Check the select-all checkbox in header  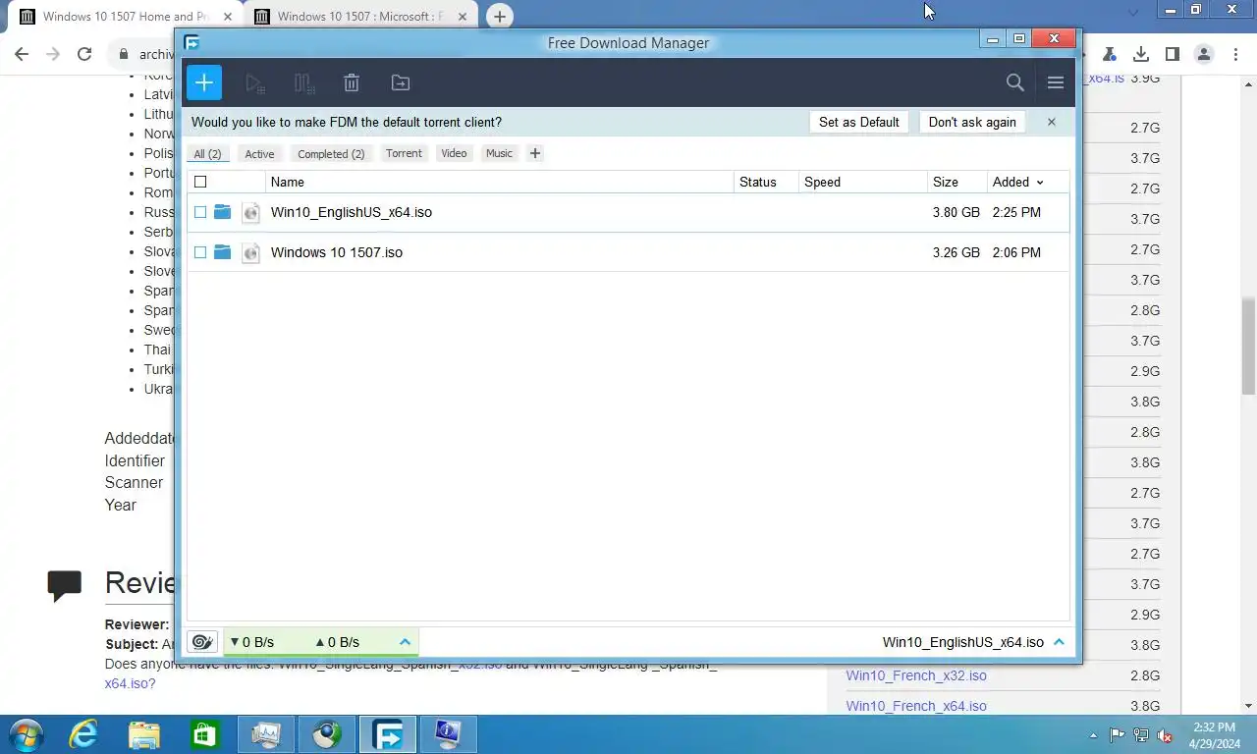[x=200, y=182]
